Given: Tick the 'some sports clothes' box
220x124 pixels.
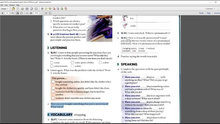Looking at the screenshot, I should click(72, 62).
